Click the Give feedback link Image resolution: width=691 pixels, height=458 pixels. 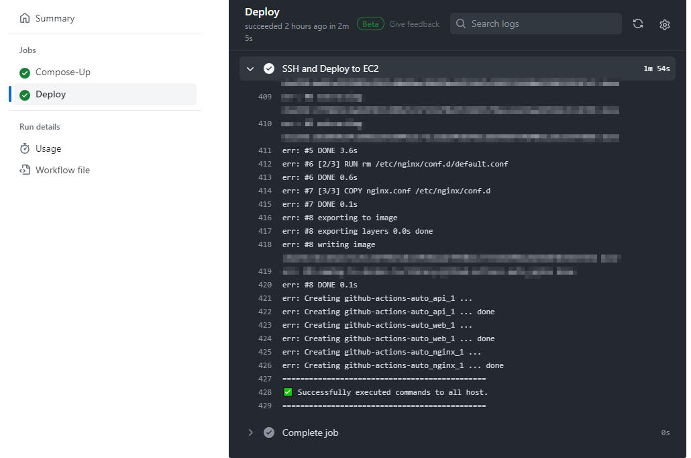click(x=414, y=24)
